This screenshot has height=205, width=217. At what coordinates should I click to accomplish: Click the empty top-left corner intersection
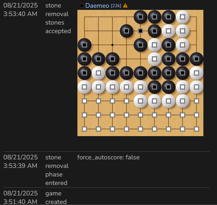(x=85, y=17)
